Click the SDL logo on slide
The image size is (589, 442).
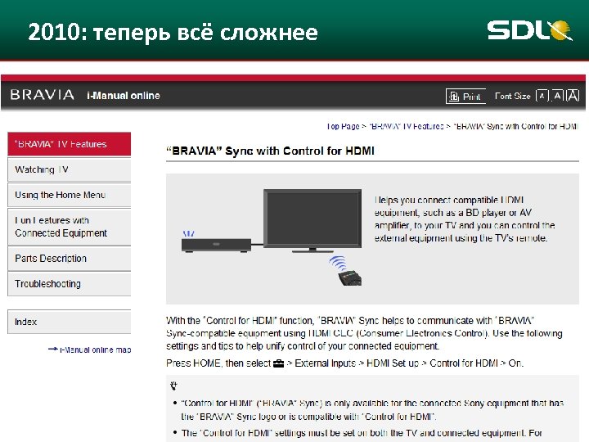529,30
